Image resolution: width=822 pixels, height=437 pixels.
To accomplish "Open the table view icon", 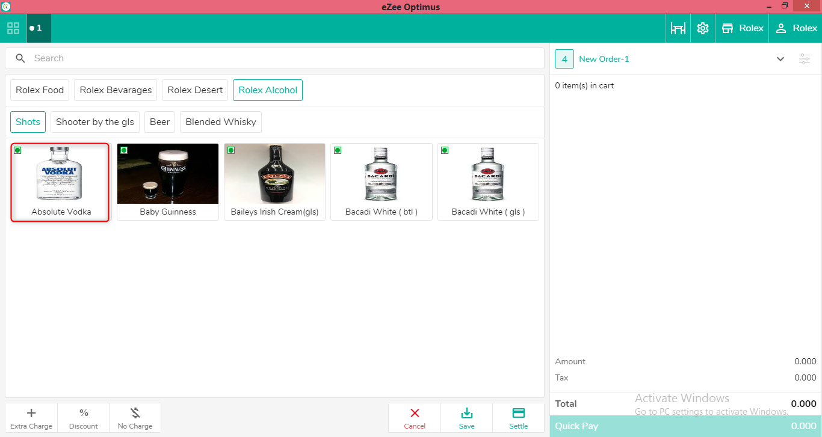I will [x=678, y=28].
